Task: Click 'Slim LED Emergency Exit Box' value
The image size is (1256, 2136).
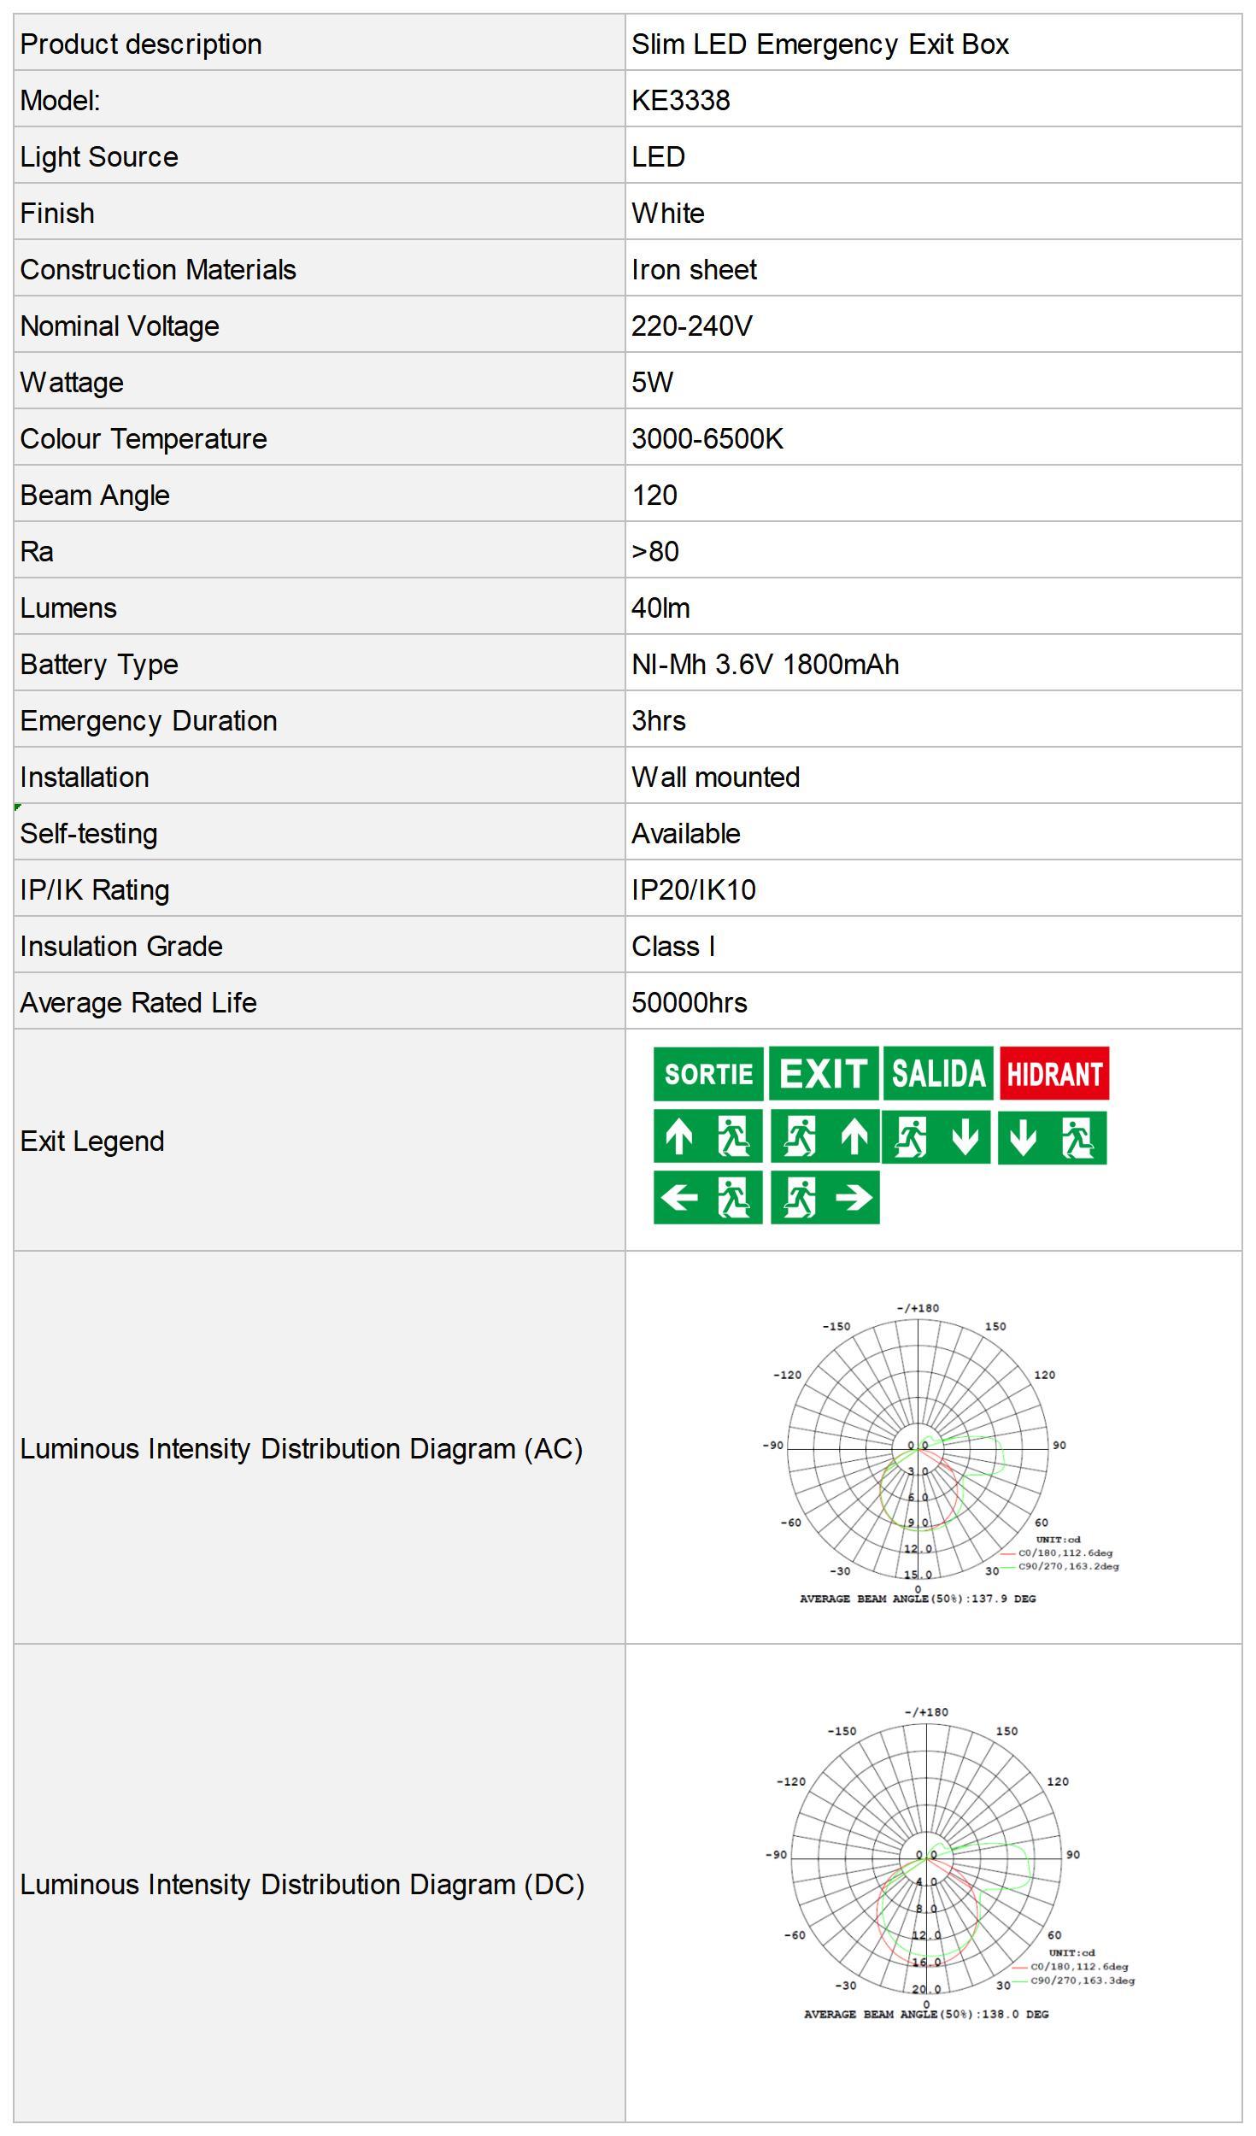Action: pyautogui.click(x=820, y=44)
